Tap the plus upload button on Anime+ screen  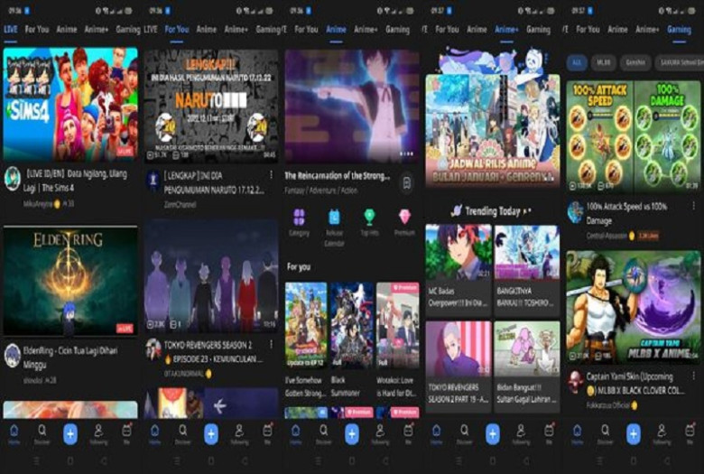tap(493, 434)
